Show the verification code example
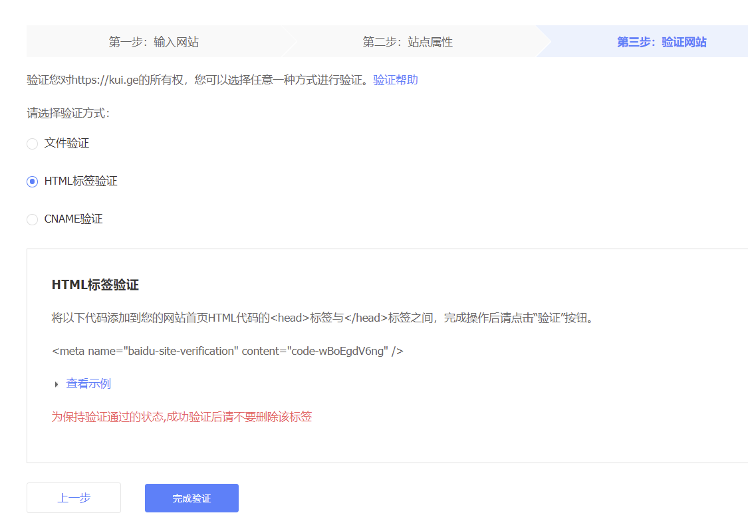This screenshot has width=748, height=531. [88, 383]
